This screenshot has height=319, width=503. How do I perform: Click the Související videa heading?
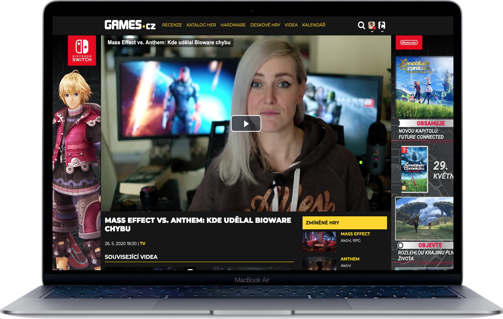click(x=131, y=257)
